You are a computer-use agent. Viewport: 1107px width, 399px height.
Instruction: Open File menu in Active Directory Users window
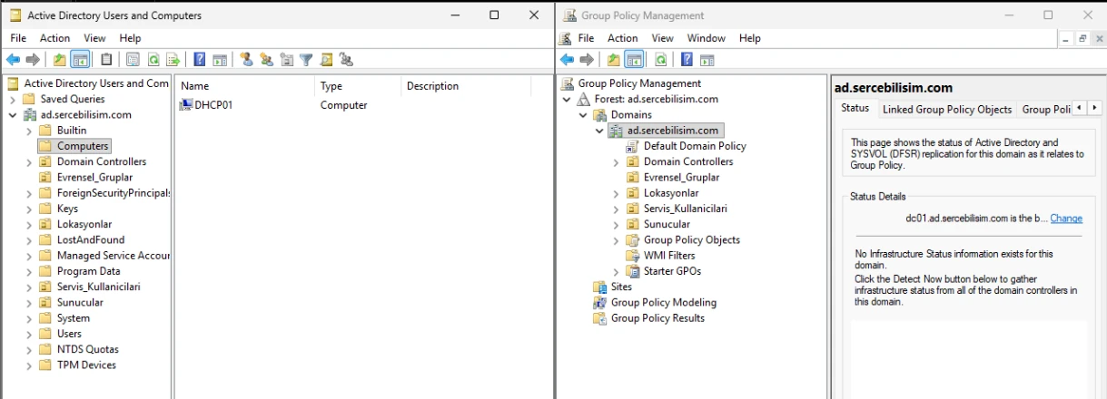point(18,38)
